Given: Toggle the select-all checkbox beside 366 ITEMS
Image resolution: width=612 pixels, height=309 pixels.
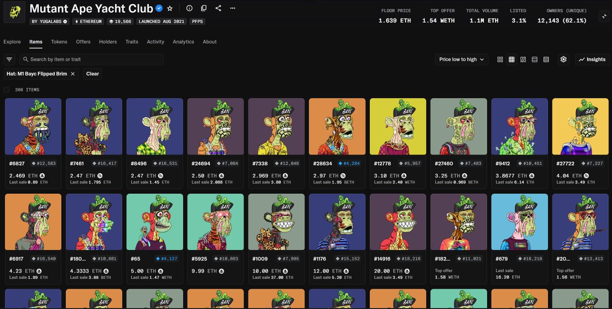Looking at the screenshot, I should click(x=7, y=90).
